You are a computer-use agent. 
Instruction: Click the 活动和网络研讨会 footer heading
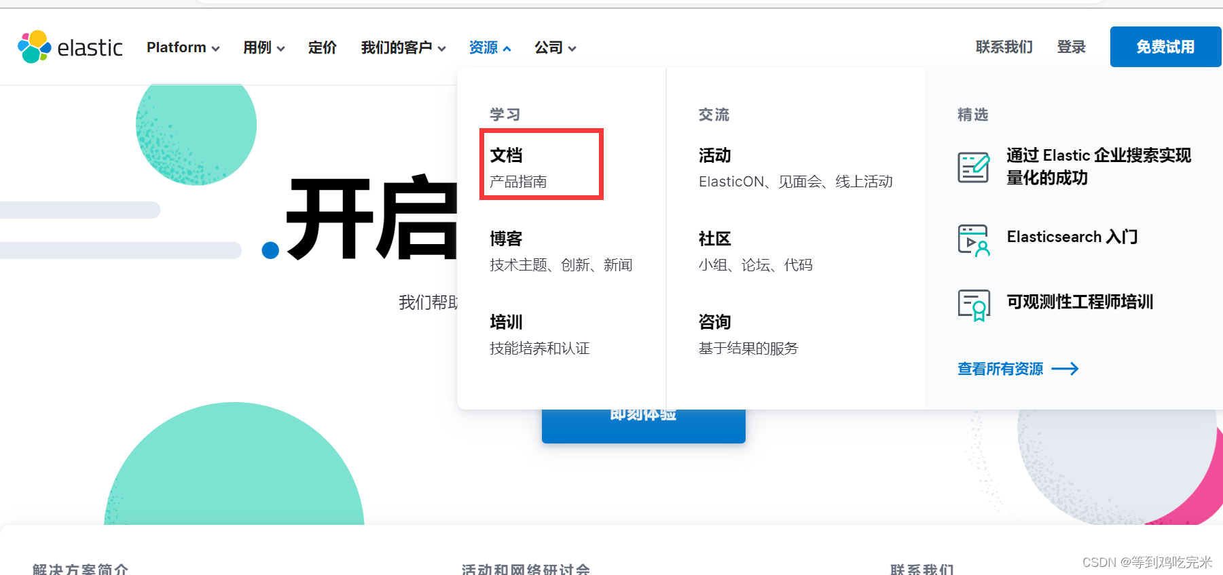point(526,569)
